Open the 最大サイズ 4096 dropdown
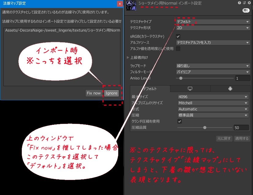Viewport: 253px width, 195px height. coord(213,97)
